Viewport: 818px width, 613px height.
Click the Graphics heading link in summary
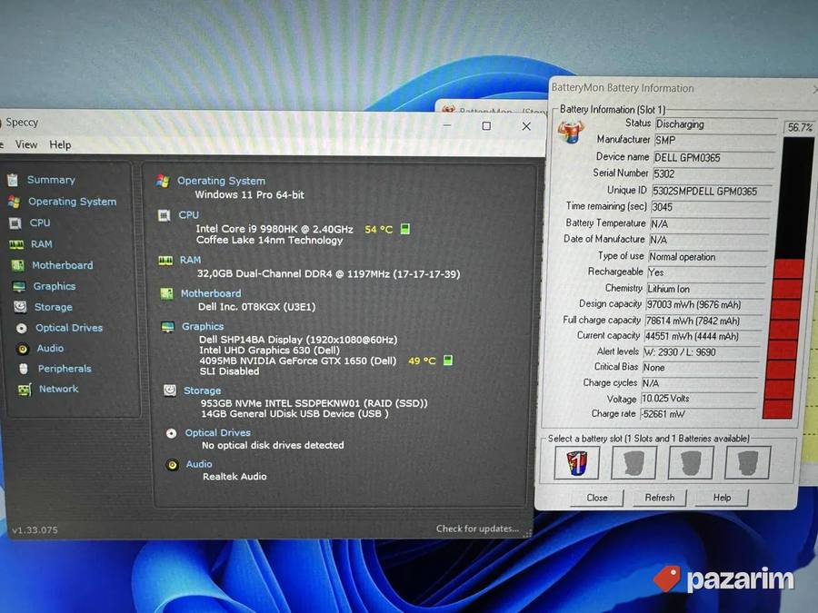203,326
